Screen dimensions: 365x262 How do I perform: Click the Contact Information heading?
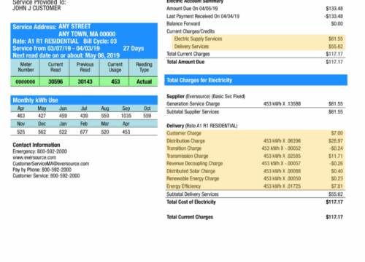pyautogui.click(x=36, y=145)
